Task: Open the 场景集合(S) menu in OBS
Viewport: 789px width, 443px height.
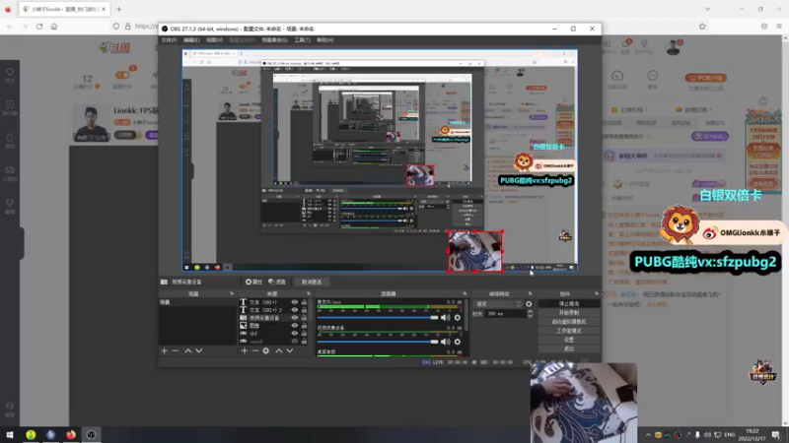Action: [x=275, y=40]
